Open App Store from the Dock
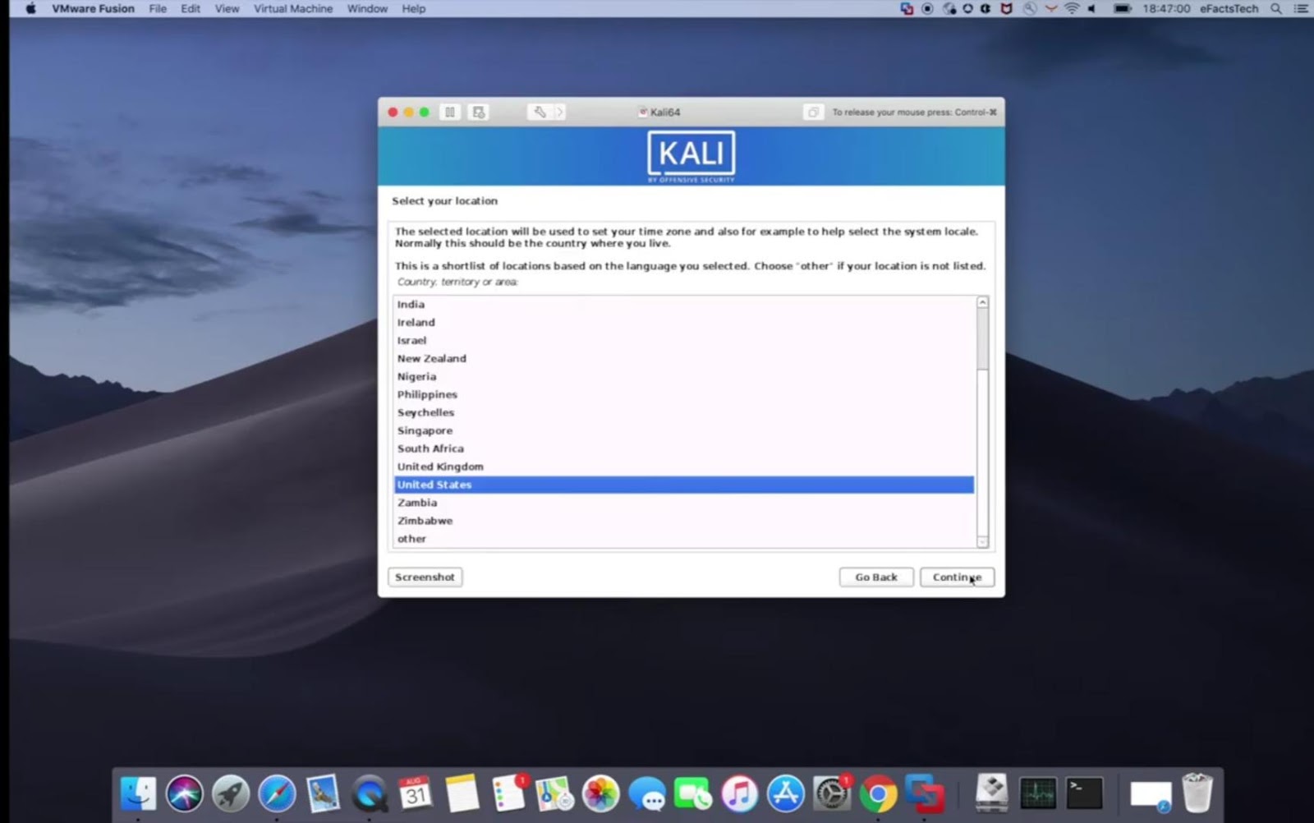 pyautogui.click(x=786, y=794)
